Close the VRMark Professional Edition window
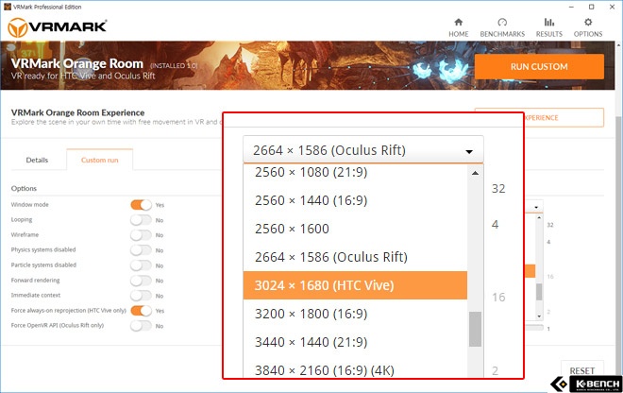 (x=613, y=7)
